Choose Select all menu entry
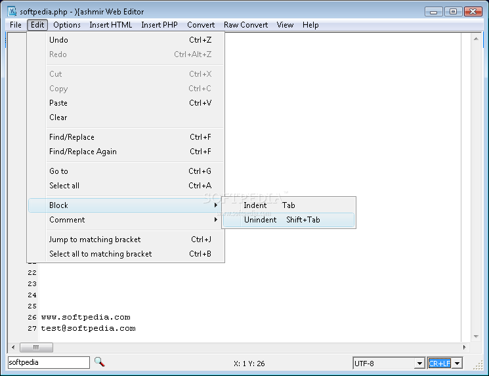The width and height of the screenshot is (489, 376). tap(126, 186)
